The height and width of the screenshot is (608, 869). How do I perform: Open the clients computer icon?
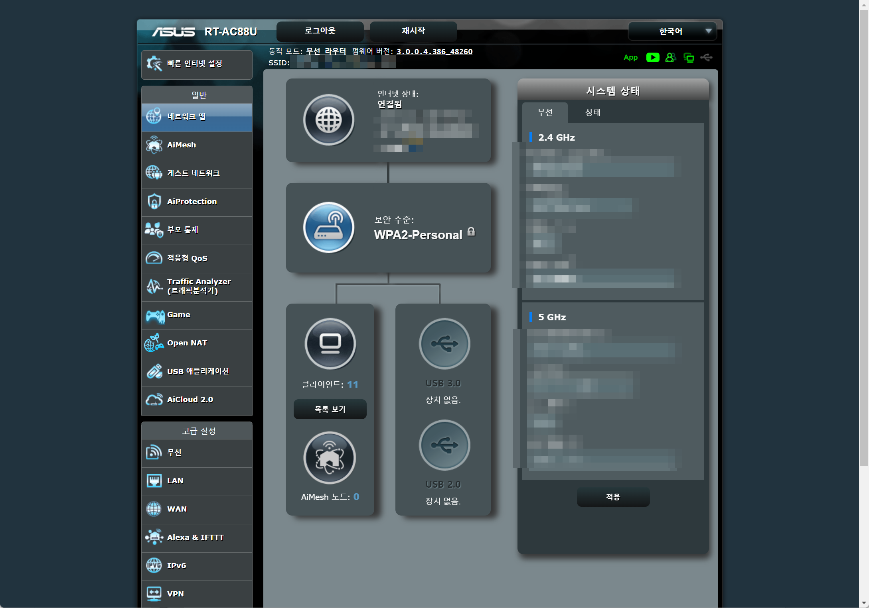click(x=330, y=343)
